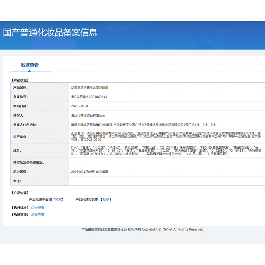Click the 产品包装 section heading
This screenshot has height=265, width=265.
[x=21, y=192]
